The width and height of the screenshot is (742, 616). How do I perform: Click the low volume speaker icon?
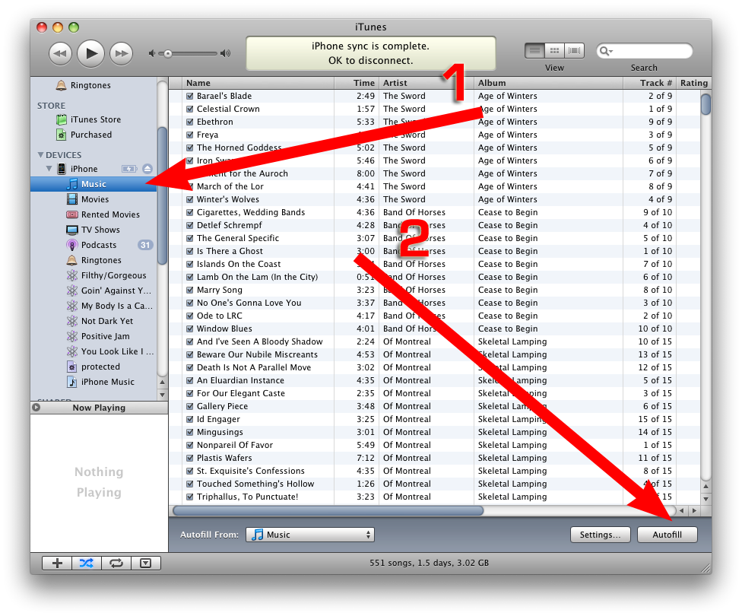[151, 53]
